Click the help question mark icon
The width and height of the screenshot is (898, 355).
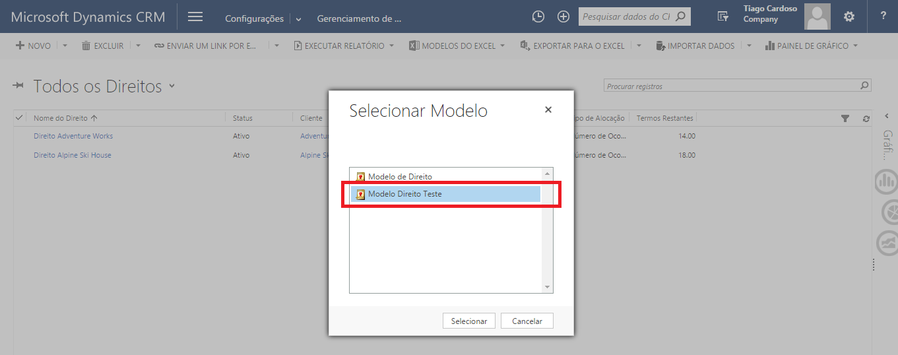coord(883,17)
